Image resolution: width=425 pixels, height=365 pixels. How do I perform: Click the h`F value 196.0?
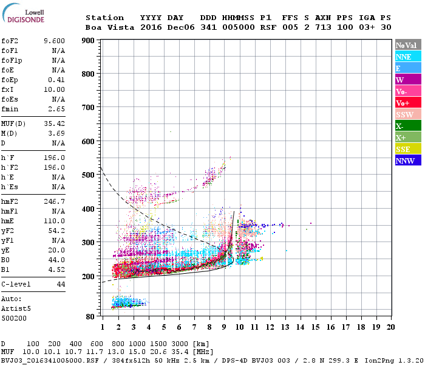(x=54, y=158)
